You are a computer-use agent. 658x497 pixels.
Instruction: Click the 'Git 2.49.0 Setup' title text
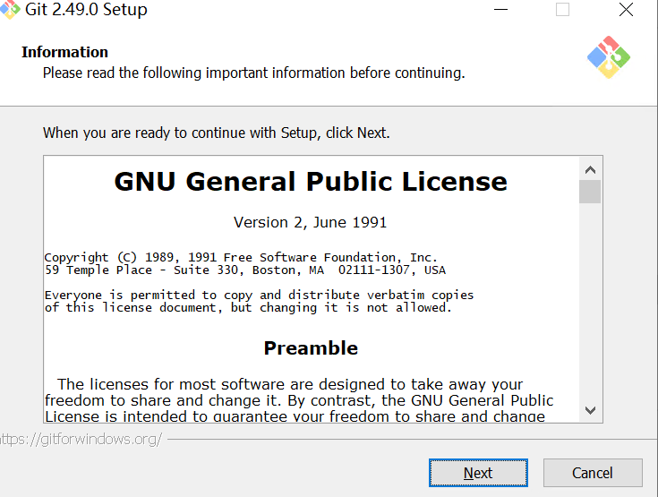(86, 9)
